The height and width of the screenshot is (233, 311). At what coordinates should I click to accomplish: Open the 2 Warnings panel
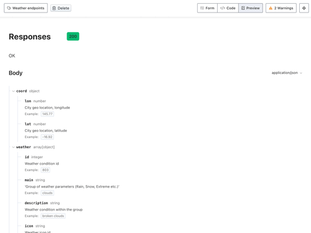pos(281,8)
